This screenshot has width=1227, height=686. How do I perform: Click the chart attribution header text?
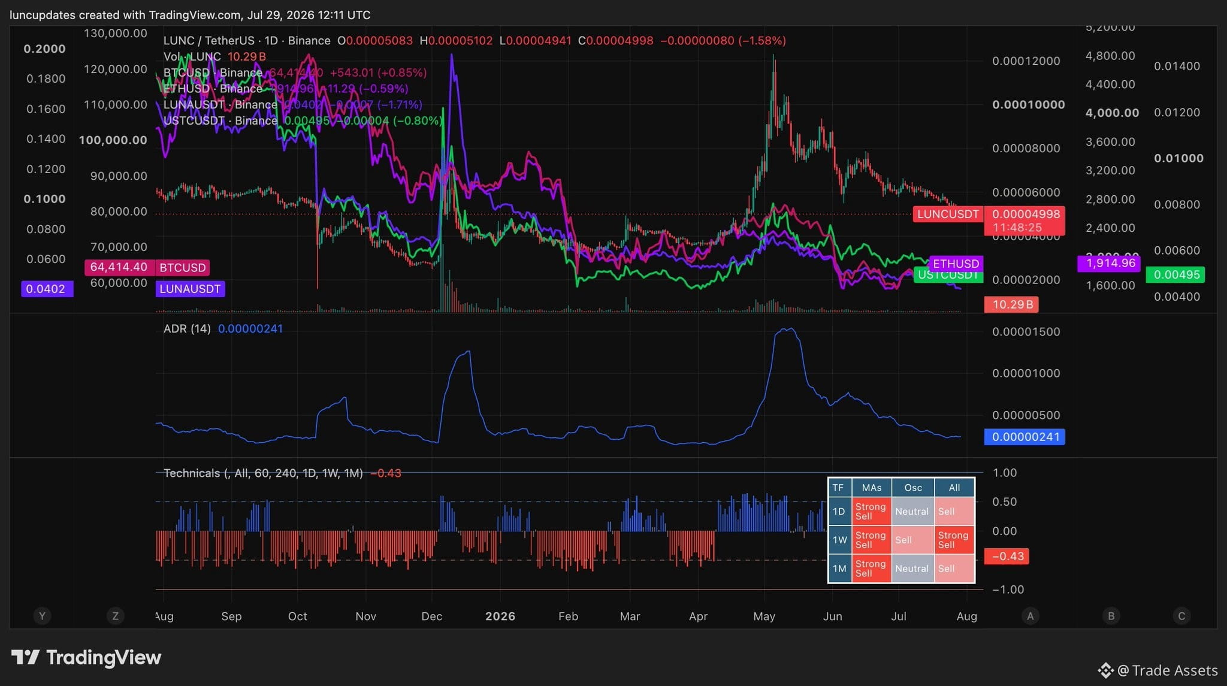click(x=190, y=15)
